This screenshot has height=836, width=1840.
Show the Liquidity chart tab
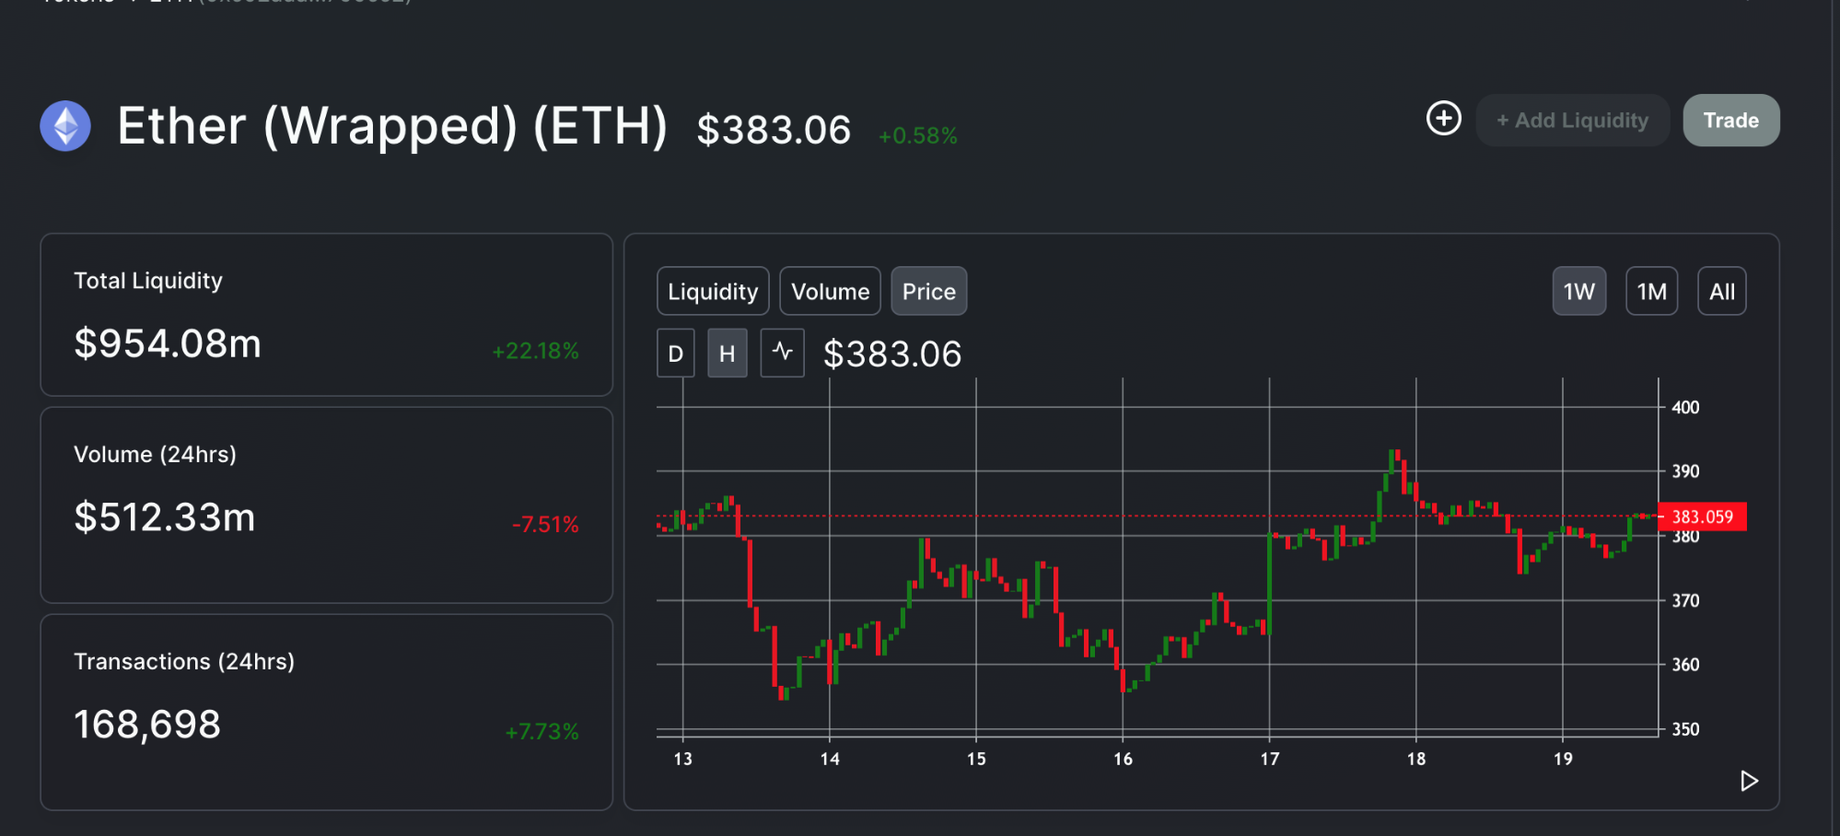click(x=713, y=292)
